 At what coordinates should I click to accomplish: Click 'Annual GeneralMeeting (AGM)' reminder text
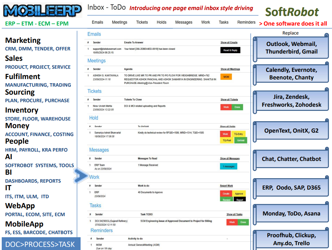tap(144, 245)
